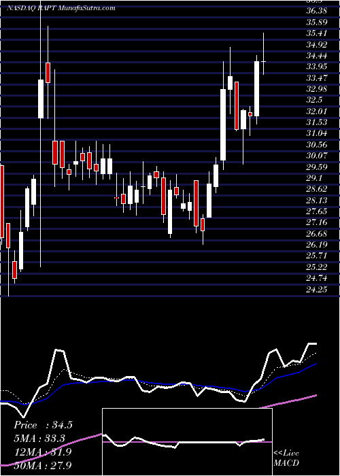Click inside the Live MACD inset chart

click(187, 442)
